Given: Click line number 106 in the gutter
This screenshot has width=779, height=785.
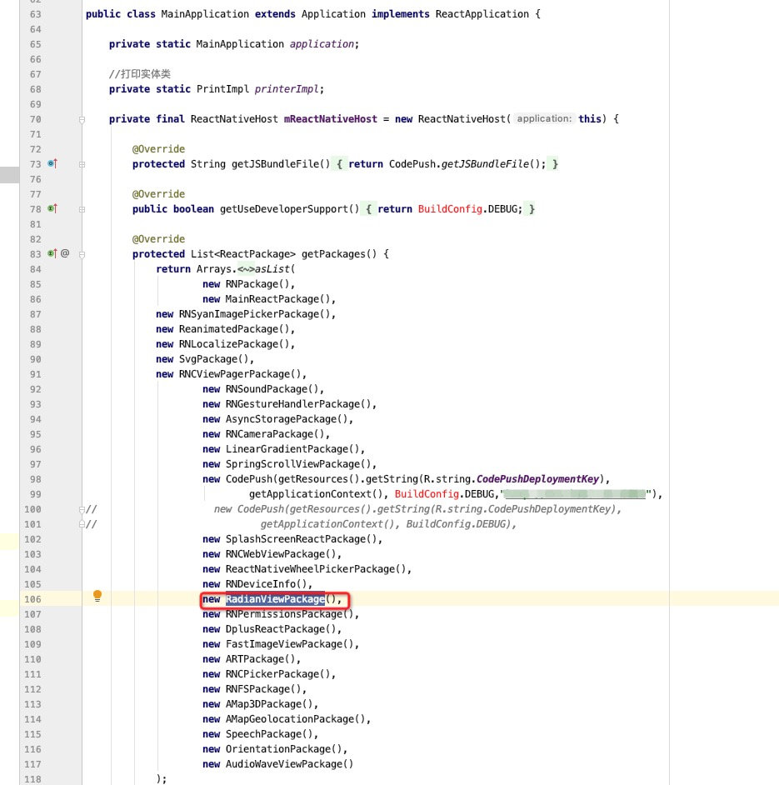Looking at the screenshot, I should (32, 599).
